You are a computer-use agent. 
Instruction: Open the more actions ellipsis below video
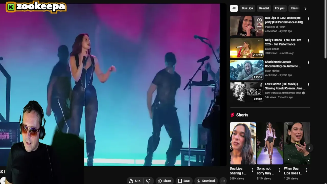pos(223,181)
